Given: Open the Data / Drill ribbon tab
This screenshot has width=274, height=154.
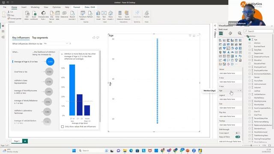Looking at the screenshot, I should point(89,7).
